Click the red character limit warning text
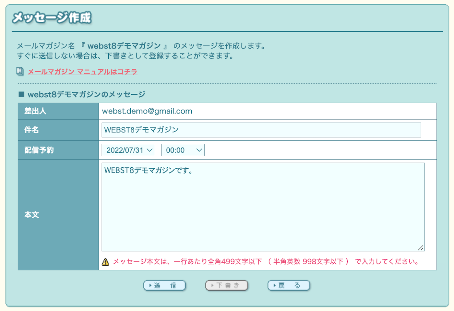 point(267,262)
